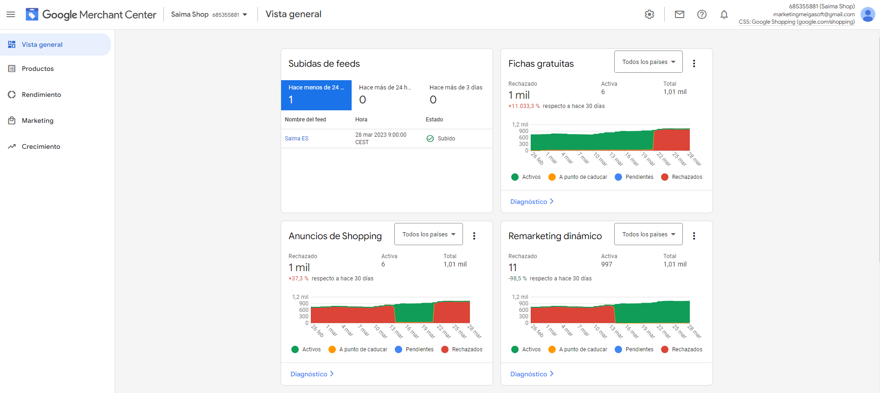Toggle Rechazados legend in Fichas gratuitas chart
The height and width of the screenshot is (393, 880).
click(x=681, y=177)
